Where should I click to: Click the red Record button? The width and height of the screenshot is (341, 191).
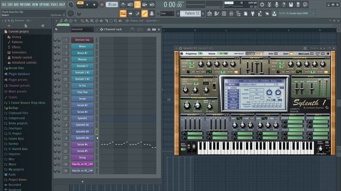coord(102,5)
